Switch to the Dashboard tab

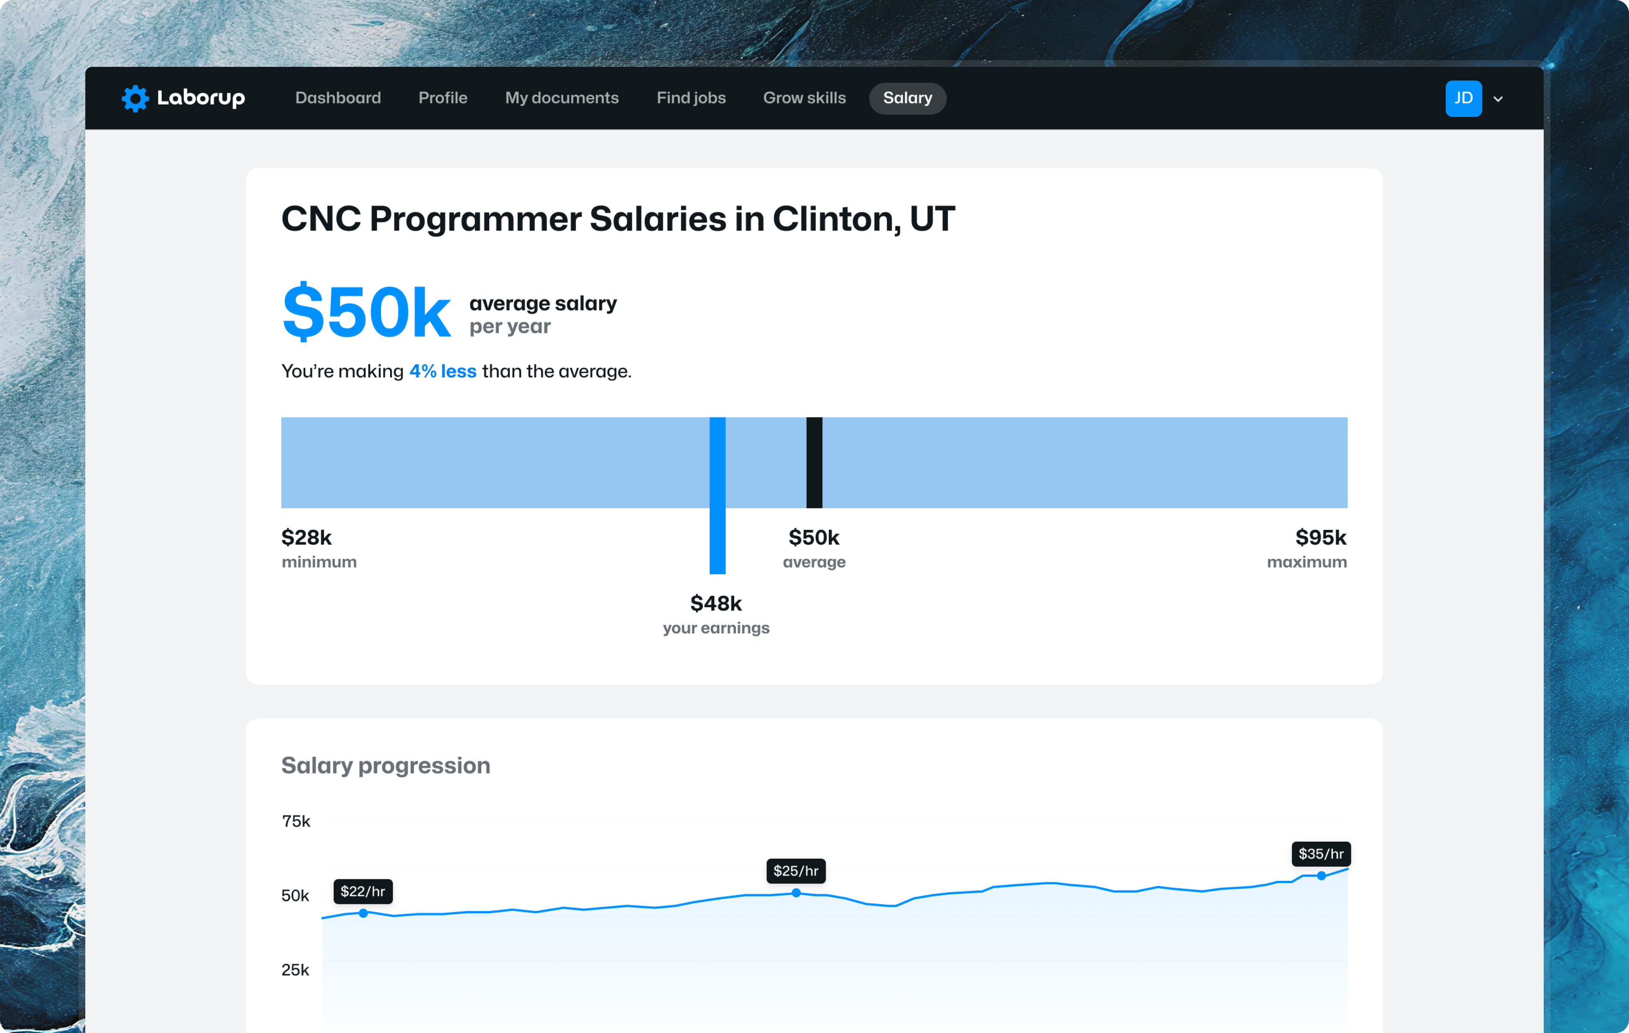[x=337, y=98]
